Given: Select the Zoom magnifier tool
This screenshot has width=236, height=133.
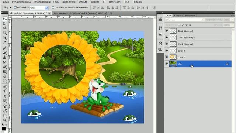Looking at the screenshot, I should pyautogui.click(x=5, y=120).
